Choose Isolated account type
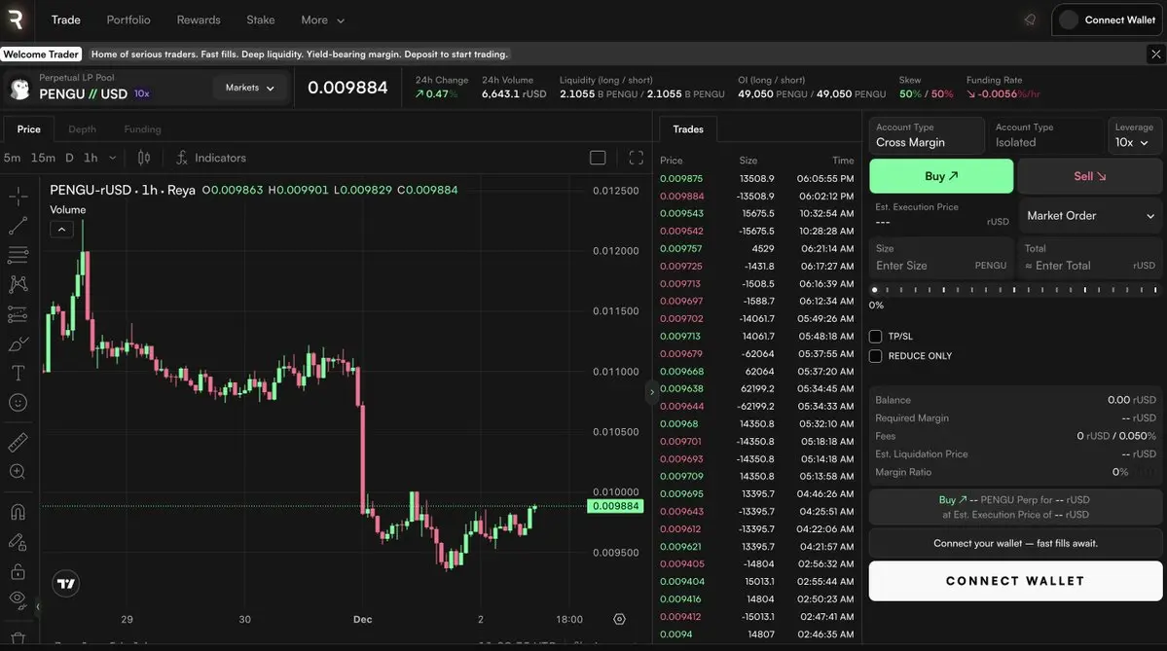Screen dimensions: 1167x651 click(1045, 135)
